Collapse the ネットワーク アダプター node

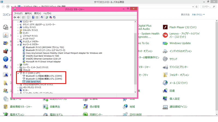tap(18, 45)
